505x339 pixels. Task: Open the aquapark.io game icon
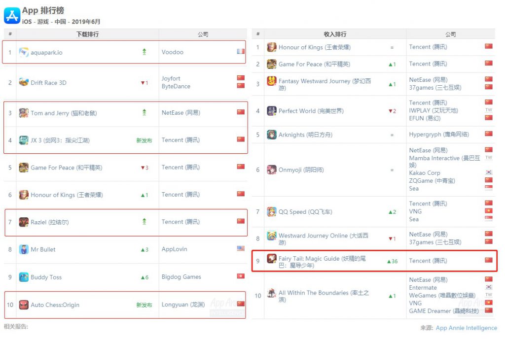pos(24,52)
